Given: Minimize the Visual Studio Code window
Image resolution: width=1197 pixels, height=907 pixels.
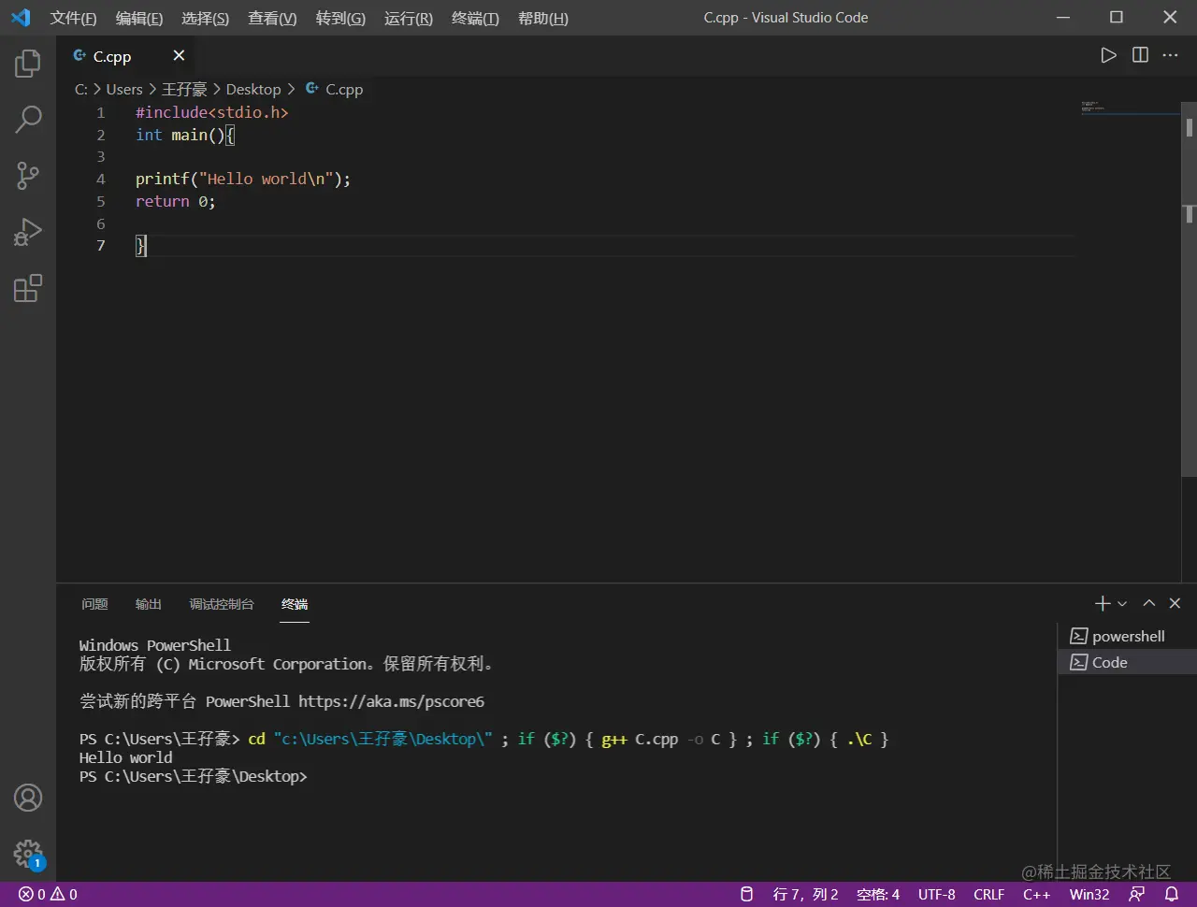Looking at the screenshot, I should 1063,18.
